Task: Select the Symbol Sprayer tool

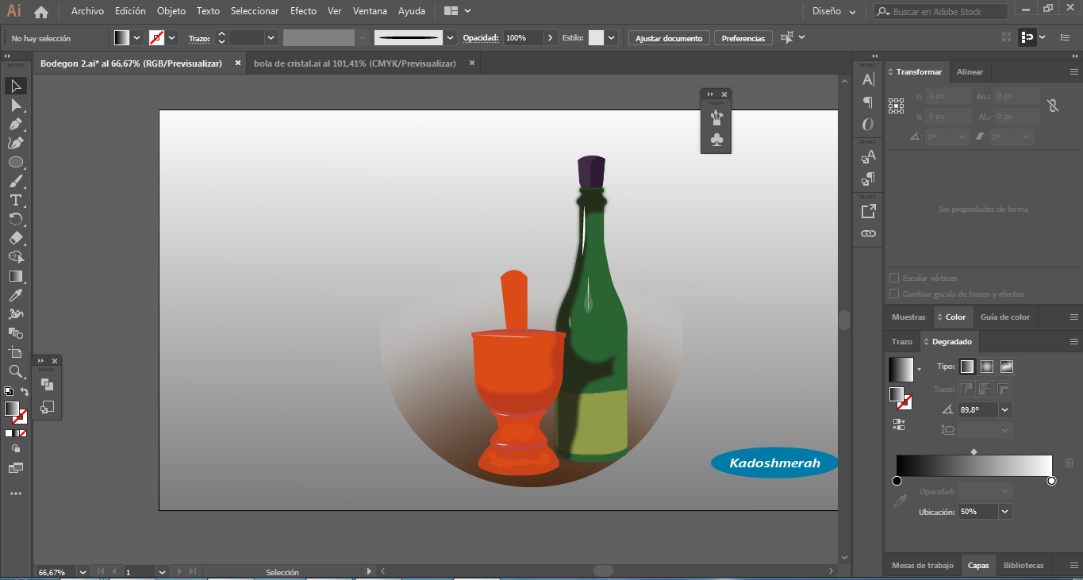Action: (16, 314)
